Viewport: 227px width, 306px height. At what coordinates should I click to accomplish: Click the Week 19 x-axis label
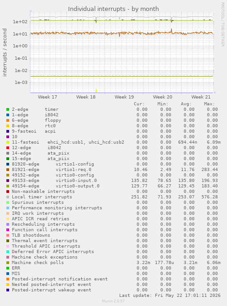pos(124,97)
